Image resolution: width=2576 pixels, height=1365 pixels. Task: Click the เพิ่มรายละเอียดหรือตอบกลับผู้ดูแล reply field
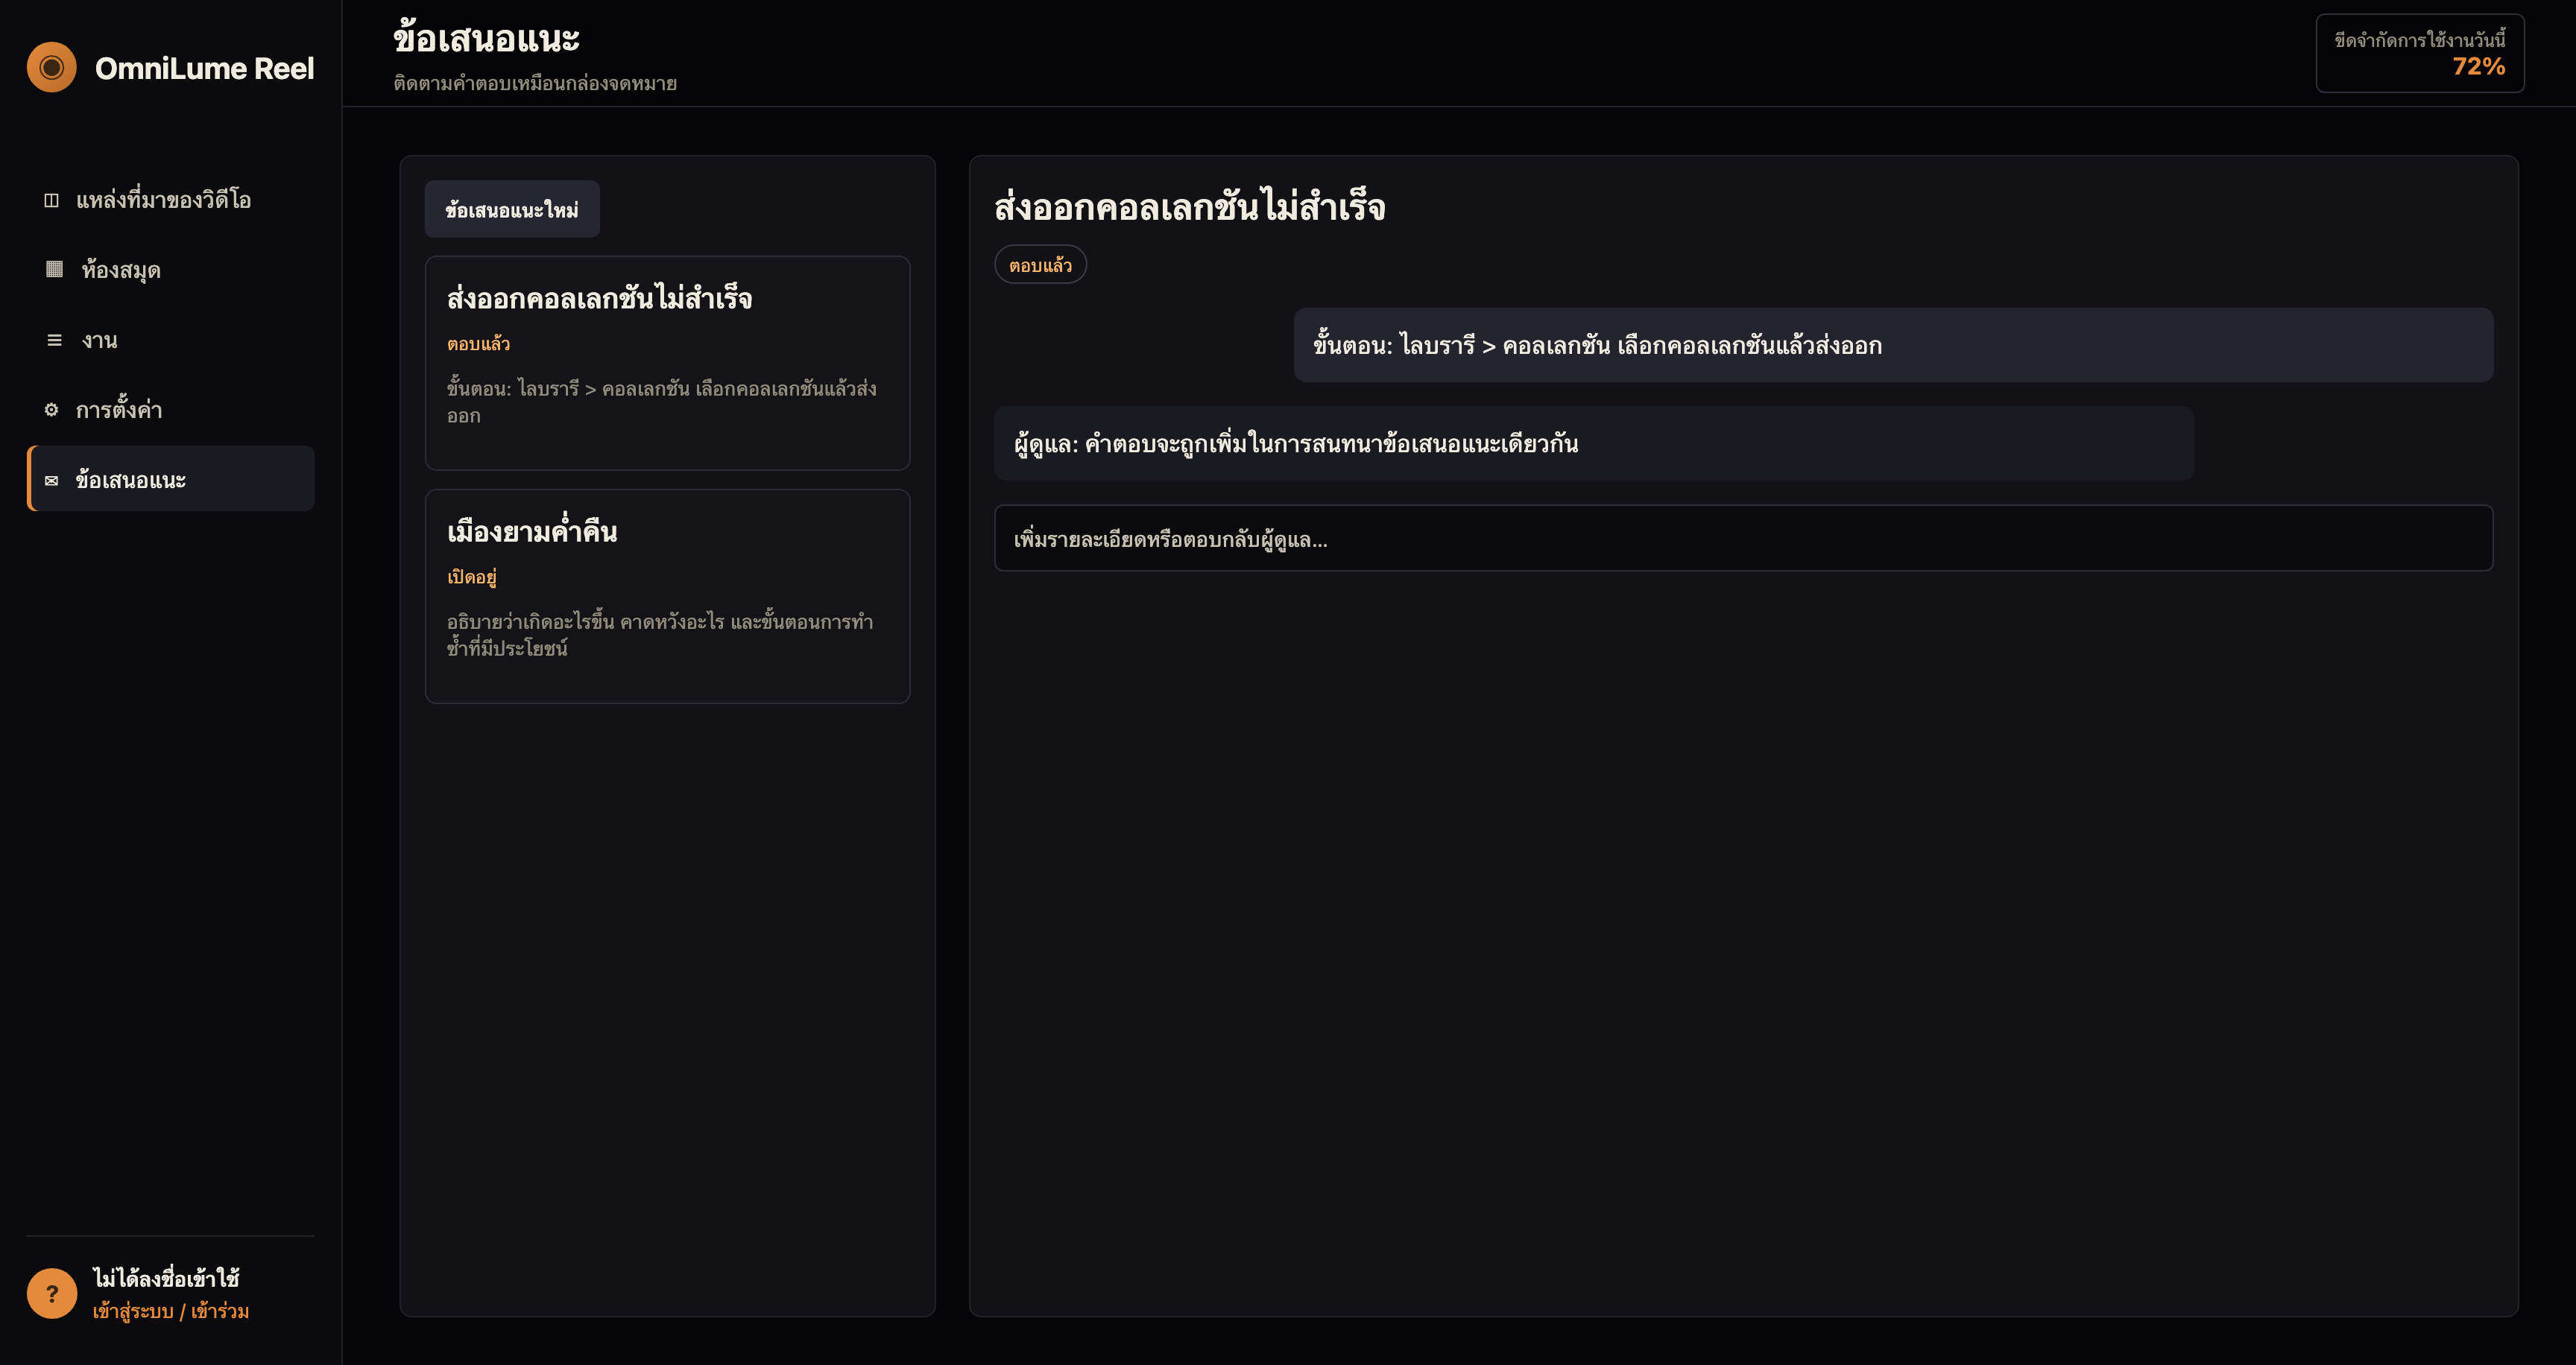1743,539
